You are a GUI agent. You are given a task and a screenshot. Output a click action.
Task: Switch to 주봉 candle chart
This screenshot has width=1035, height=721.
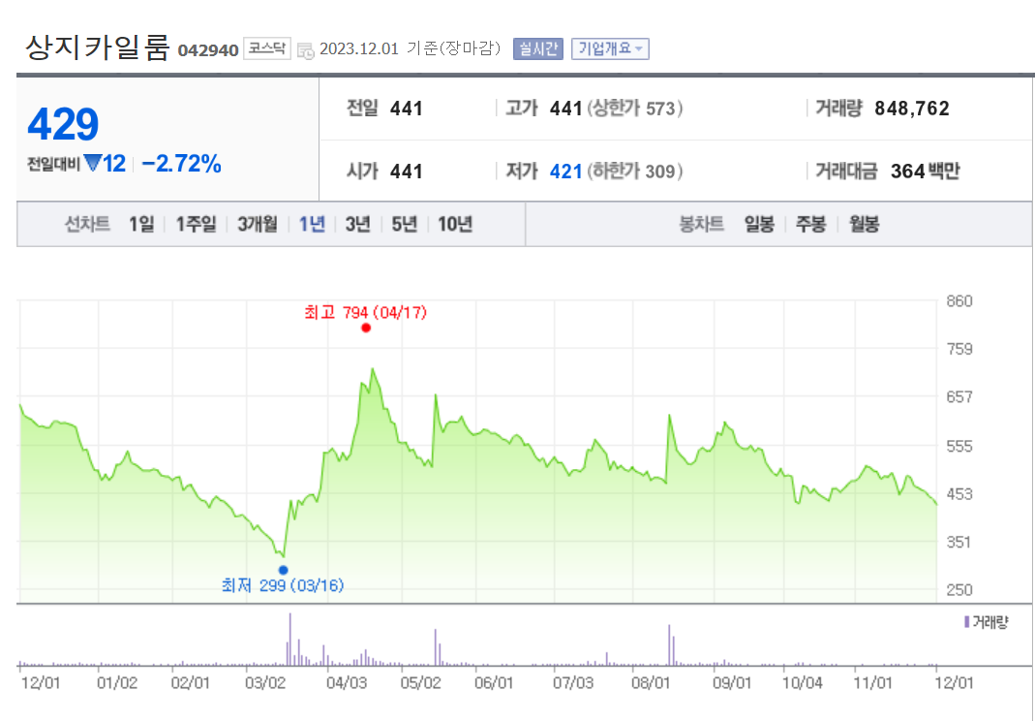(810, 224)
